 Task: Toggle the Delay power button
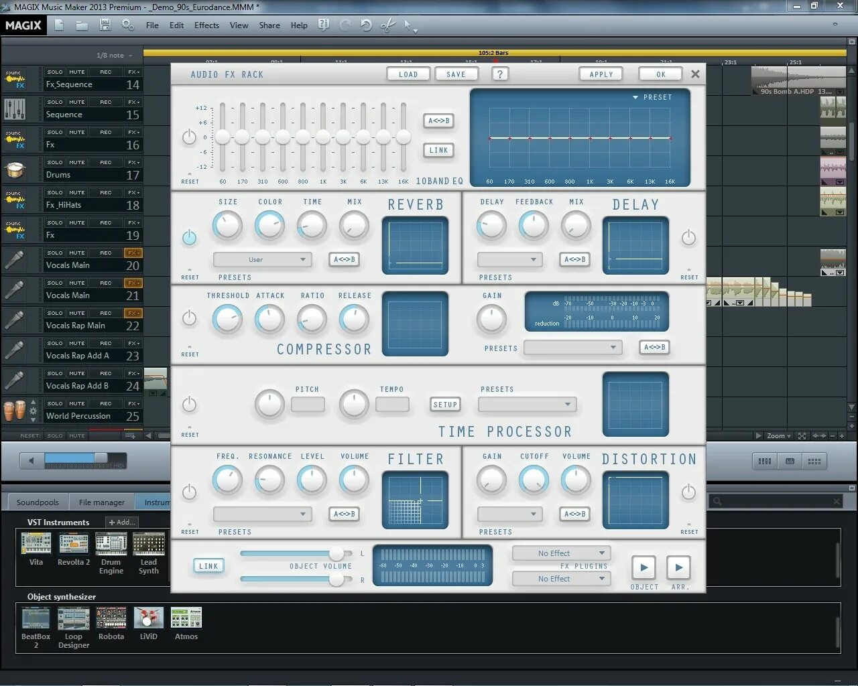(688, 238)
